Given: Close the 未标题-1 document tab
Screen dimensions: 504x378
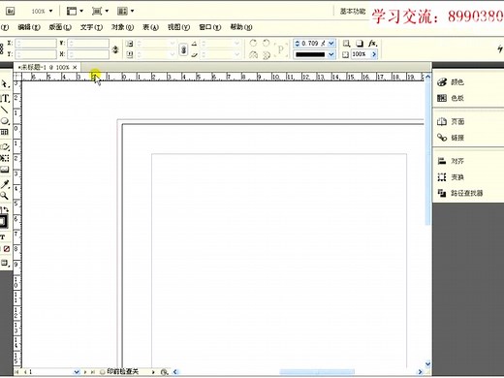Looking at the screenshot, I should click(x=75, y=67).
